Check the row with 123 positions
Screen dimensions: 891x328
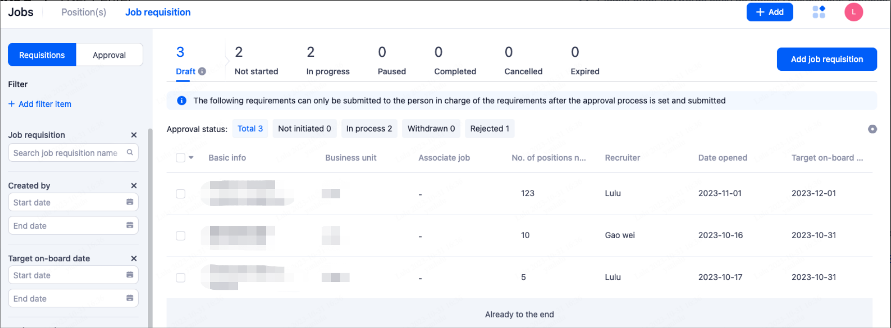tap(180, 194)
